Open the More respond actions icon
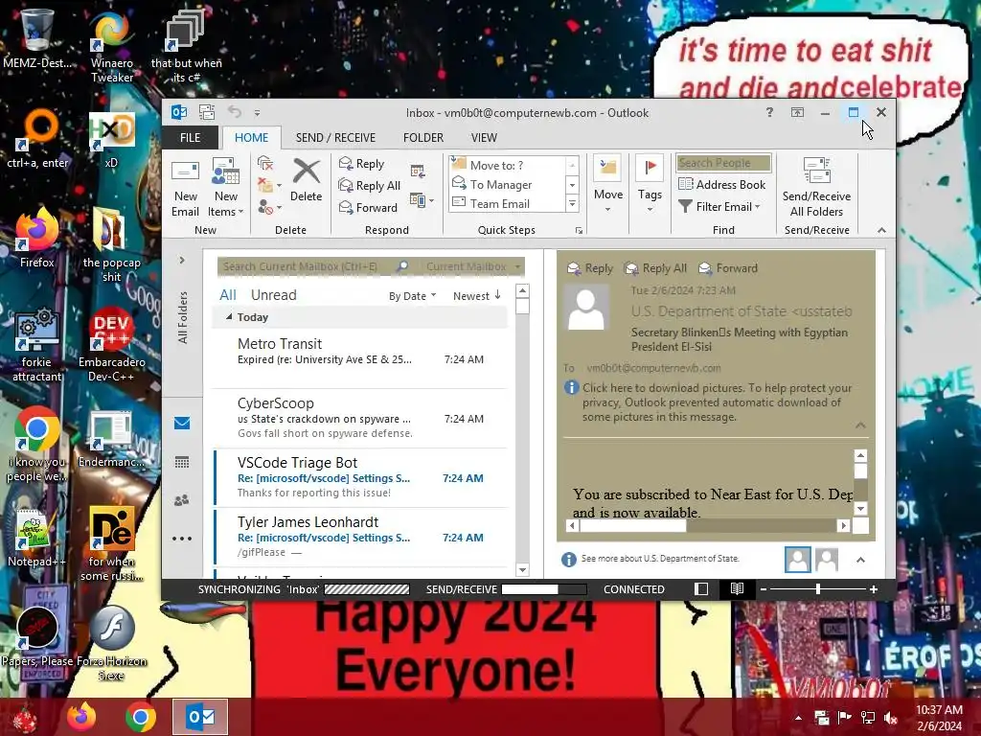This screenshot has height=736, width=981. [422, 200]
